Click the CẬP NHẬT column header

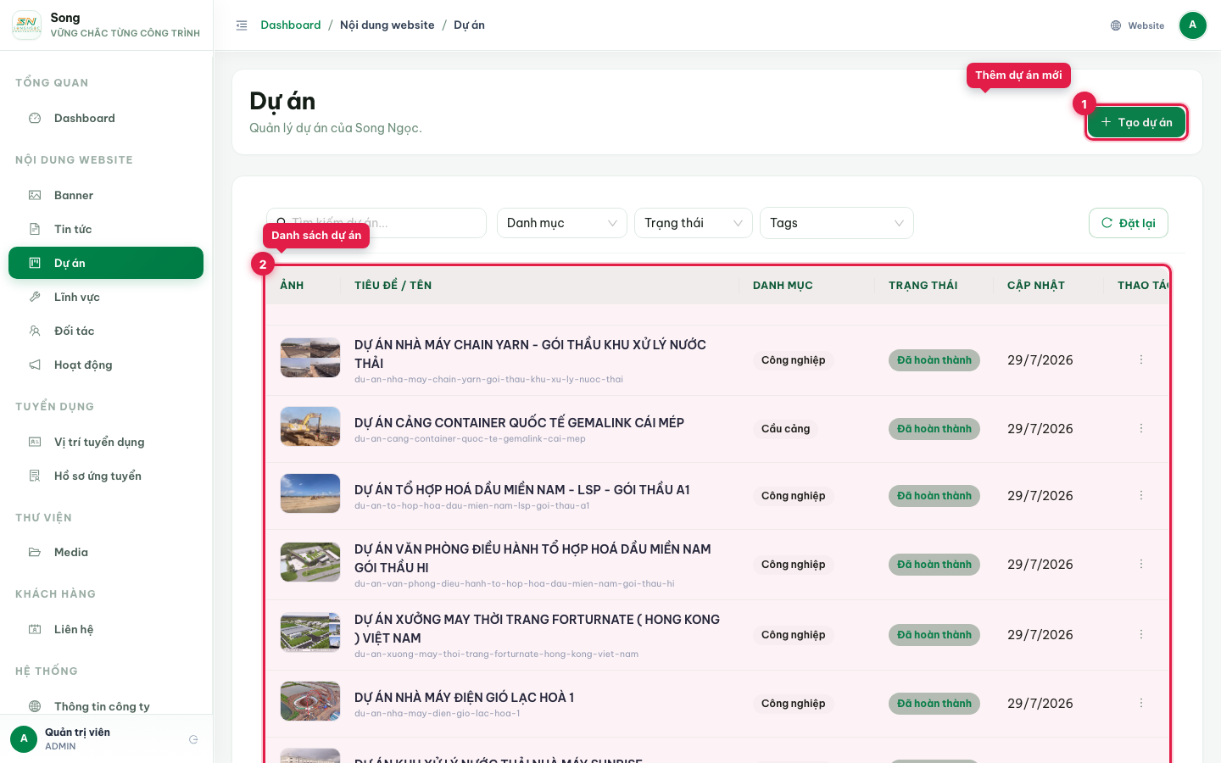(1036, 286)
